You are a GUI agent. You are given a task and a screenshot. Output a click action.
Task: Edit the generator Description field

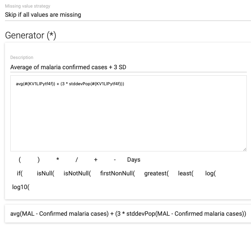tap(129, 67)
